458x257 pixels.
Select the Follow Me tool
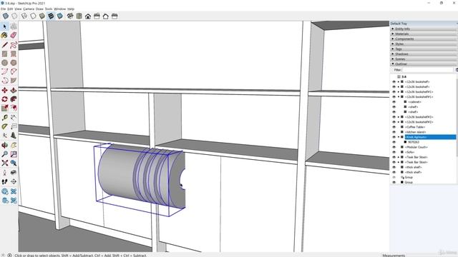14,99
